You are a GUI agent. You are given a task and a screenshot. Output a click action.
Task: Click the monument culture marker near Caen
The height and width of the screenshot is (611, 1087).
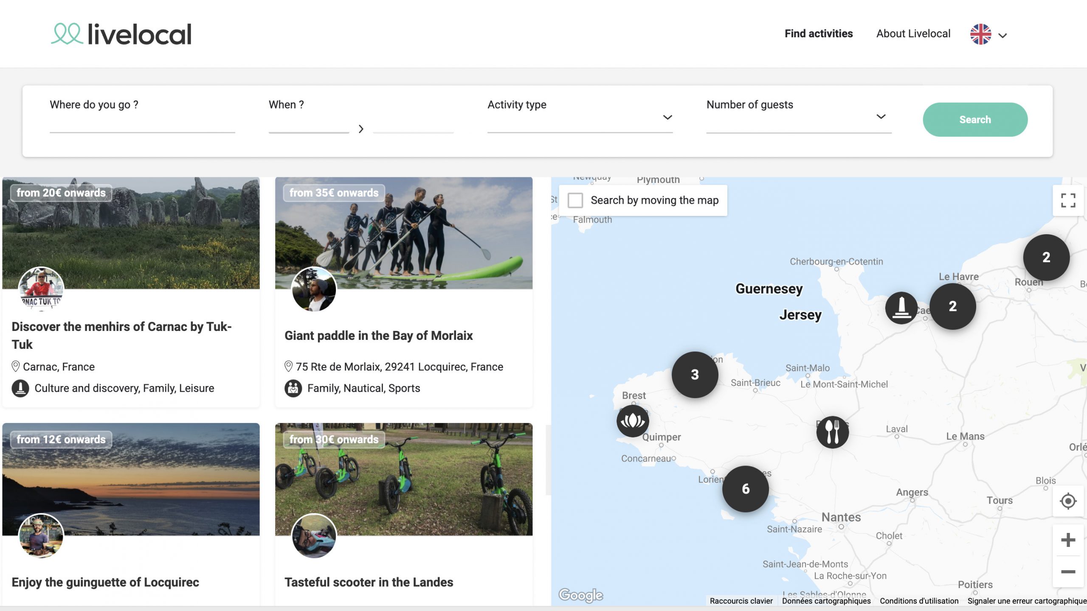click(x=901, y=308)
